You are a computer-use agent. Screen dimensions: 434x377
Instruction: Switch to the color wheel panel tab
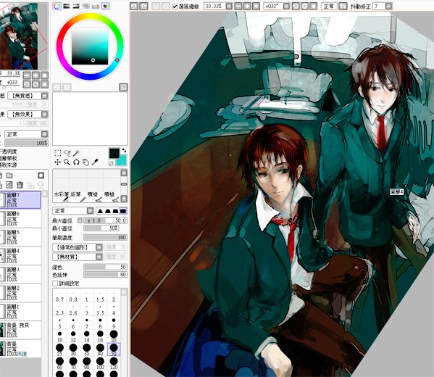pos(57,6)
